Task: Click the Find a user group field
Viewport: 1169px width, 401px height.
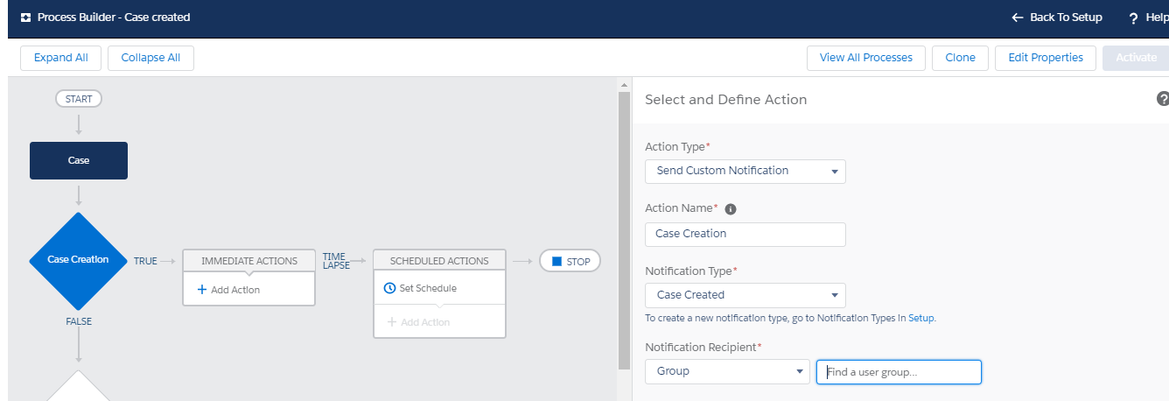Action: (x=899, y=372)
